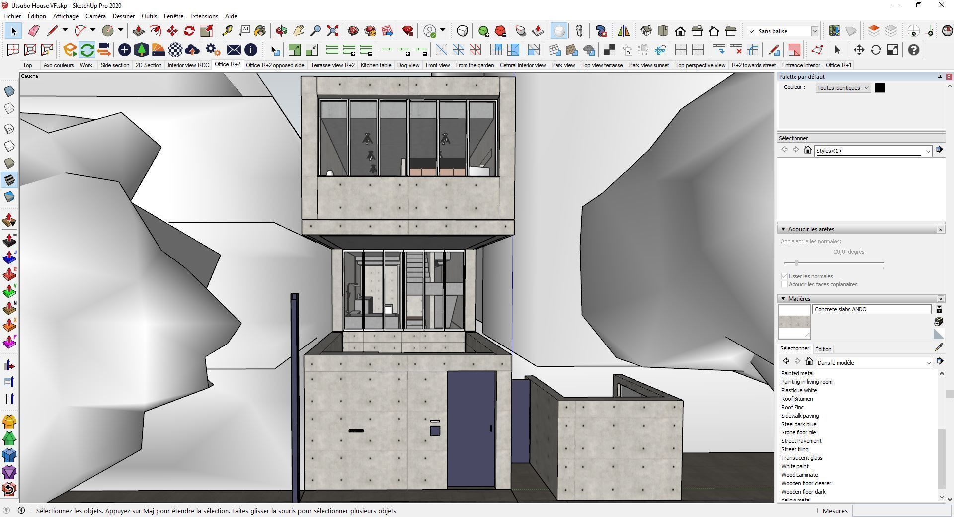954x517 pixels.
Task: Click the Concrete slabs ANDO material thumbnail
Action: pos(794,322)
